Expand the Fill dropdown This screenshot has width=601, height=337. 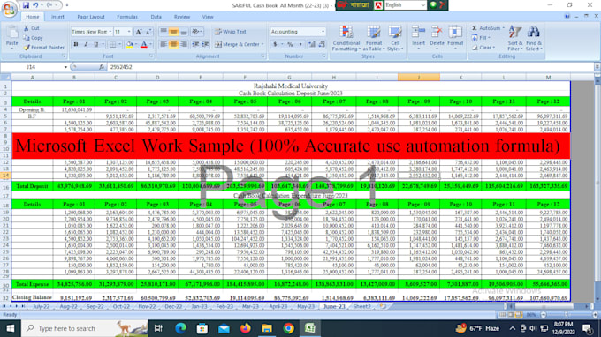point(490,38)
